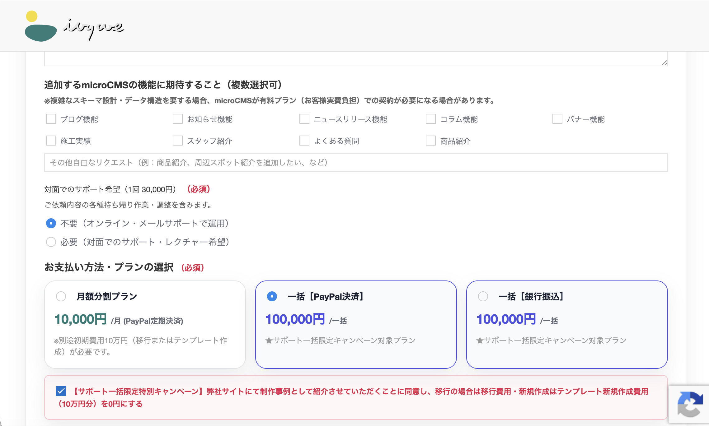The height and width of the screenshot is (426, 709).
Task: Click the 10,000円 price in 月額分割プラン
Action: coord(81,319)
